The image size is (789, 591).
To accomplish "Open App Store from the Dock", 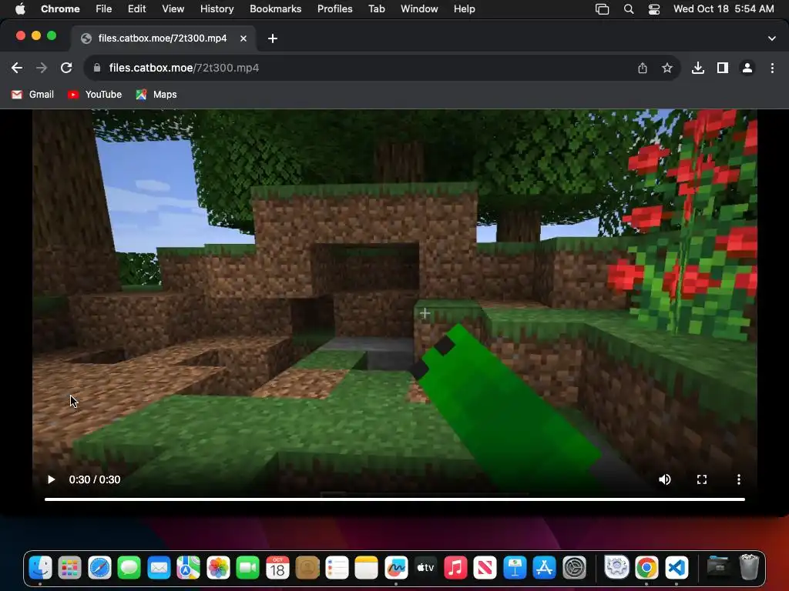I will [545, 568].
